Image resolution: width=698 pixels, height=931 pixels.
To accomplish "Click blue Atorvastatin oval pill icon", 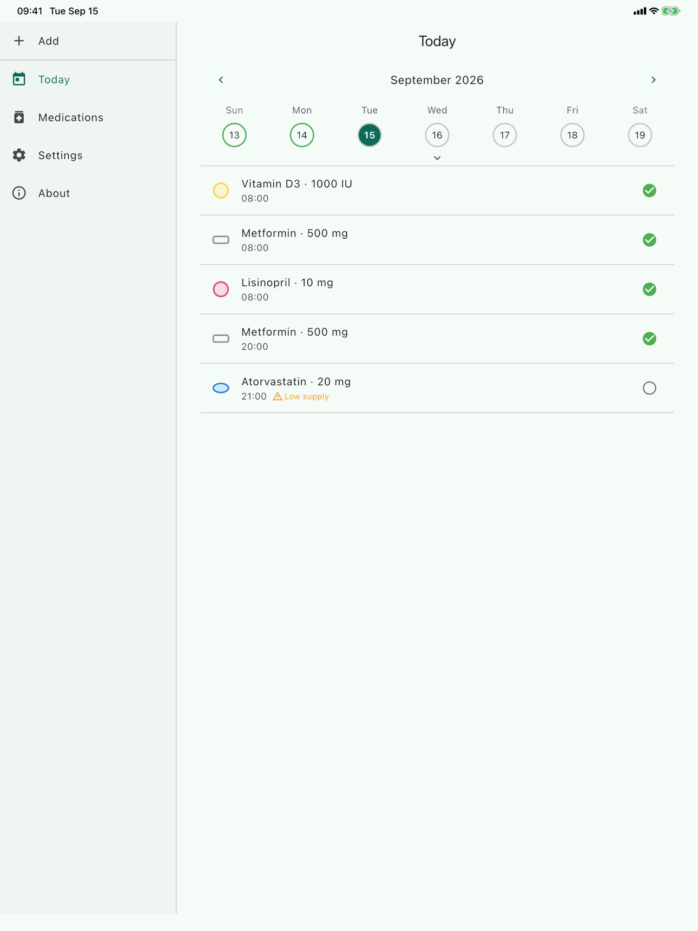I will [x=221, y=388].
